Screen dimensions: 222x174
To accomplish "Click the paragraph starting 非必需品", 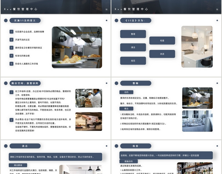I will (43, 125).
